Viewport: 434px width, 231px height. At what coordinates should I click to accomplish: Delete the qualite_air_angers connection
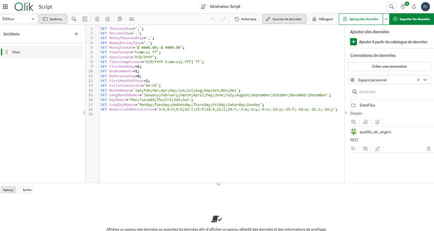[428, 149]
